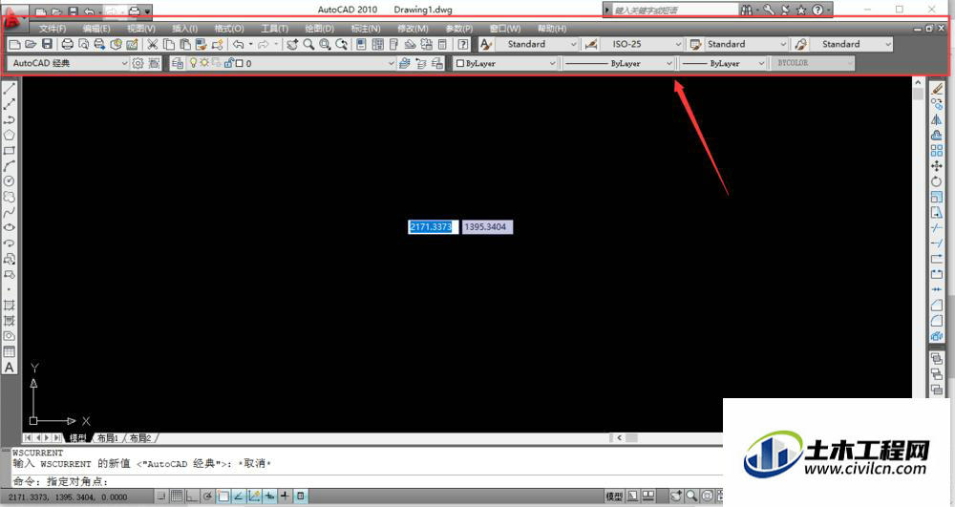Open Favorites star icon in title bar
Viewport: 955px width, 507px height.
click(801, 10)
